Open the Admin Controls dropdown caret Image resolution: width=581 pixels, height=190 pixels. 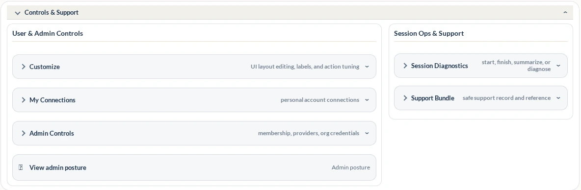(x=367, y=134)
